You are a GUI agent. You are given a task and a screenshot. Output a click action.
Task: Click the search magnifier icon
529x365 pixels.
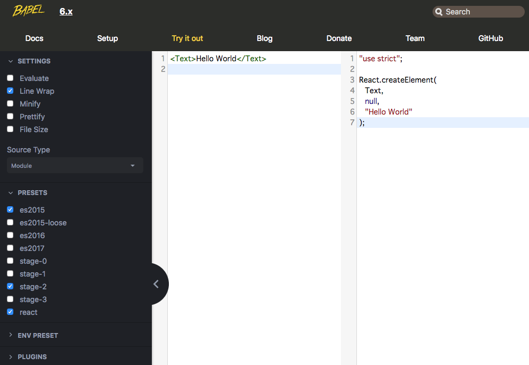point(439,11)
